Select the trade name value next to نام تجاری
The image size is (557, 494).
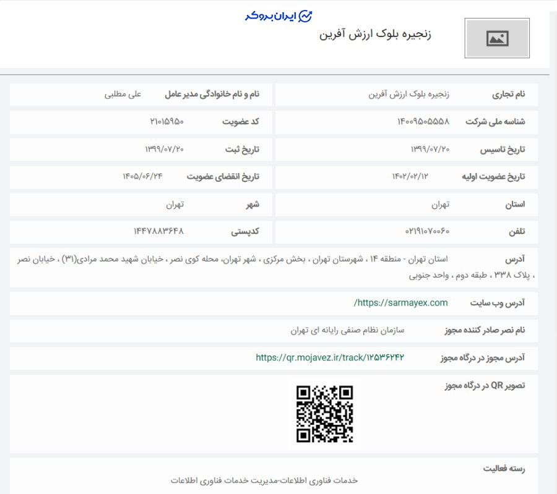tap(408, 95)
